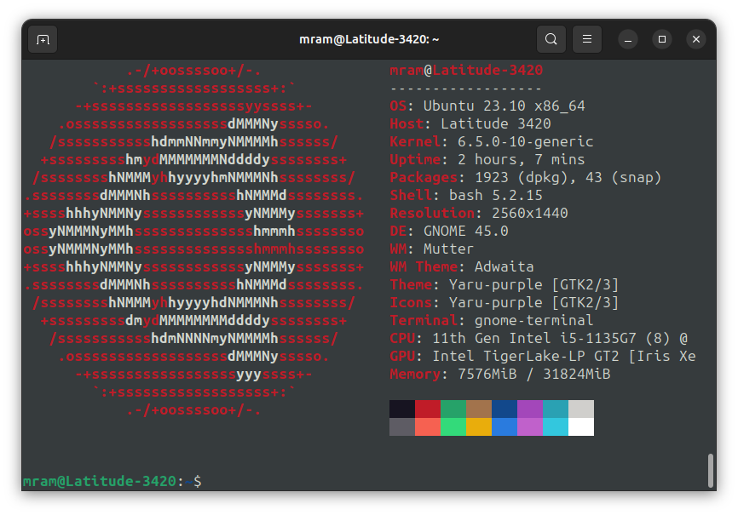Click the shell prompt at the bottom
The width and height of the screenshot is (738, 515).
[x=112, y=481]
